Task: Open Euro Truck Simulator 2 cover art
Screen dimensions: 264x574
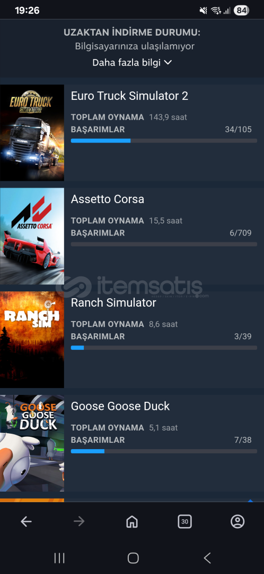Action: click(x=32, y=132)
